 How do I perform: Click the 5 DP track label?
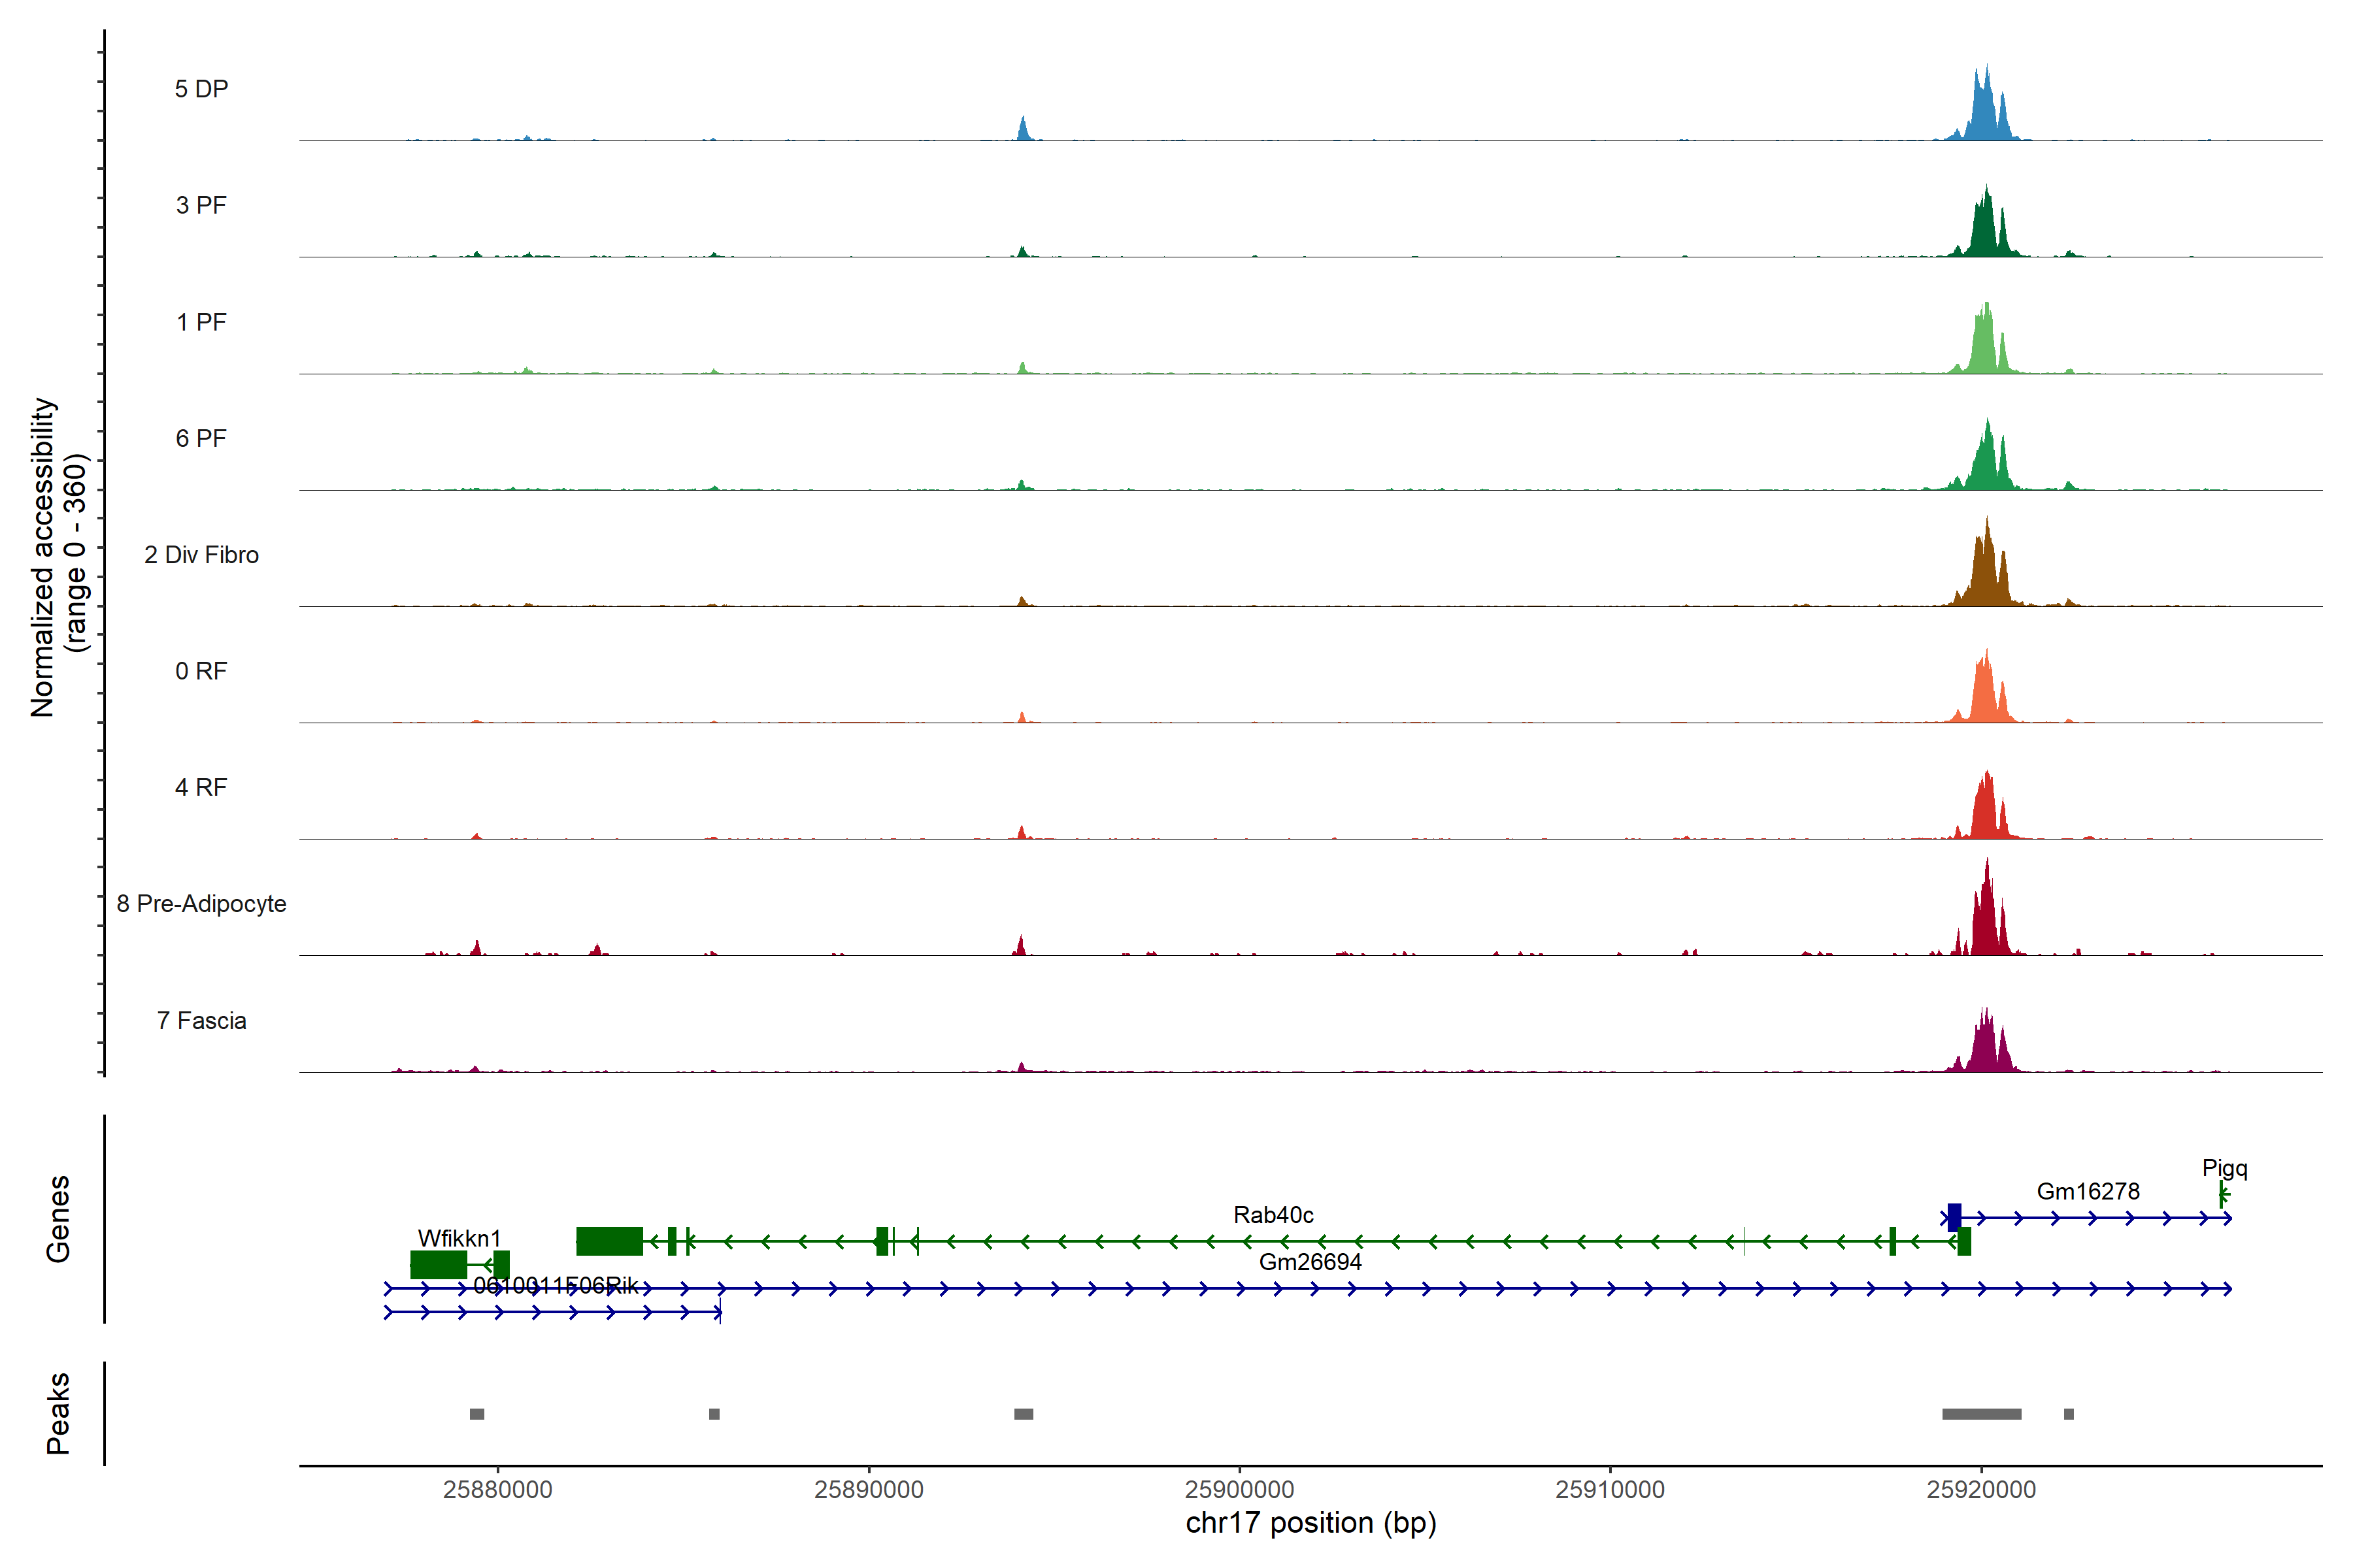pos(201,89)
